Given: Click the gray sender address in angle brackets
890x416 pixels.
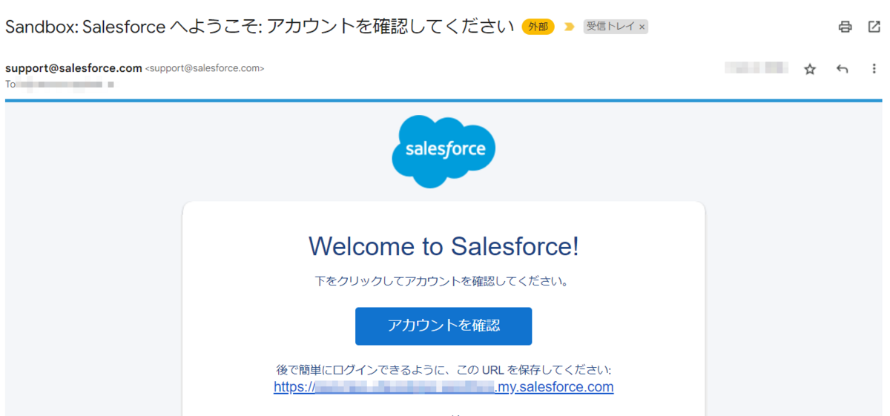Looking at the screenshot, I should 205,68.
